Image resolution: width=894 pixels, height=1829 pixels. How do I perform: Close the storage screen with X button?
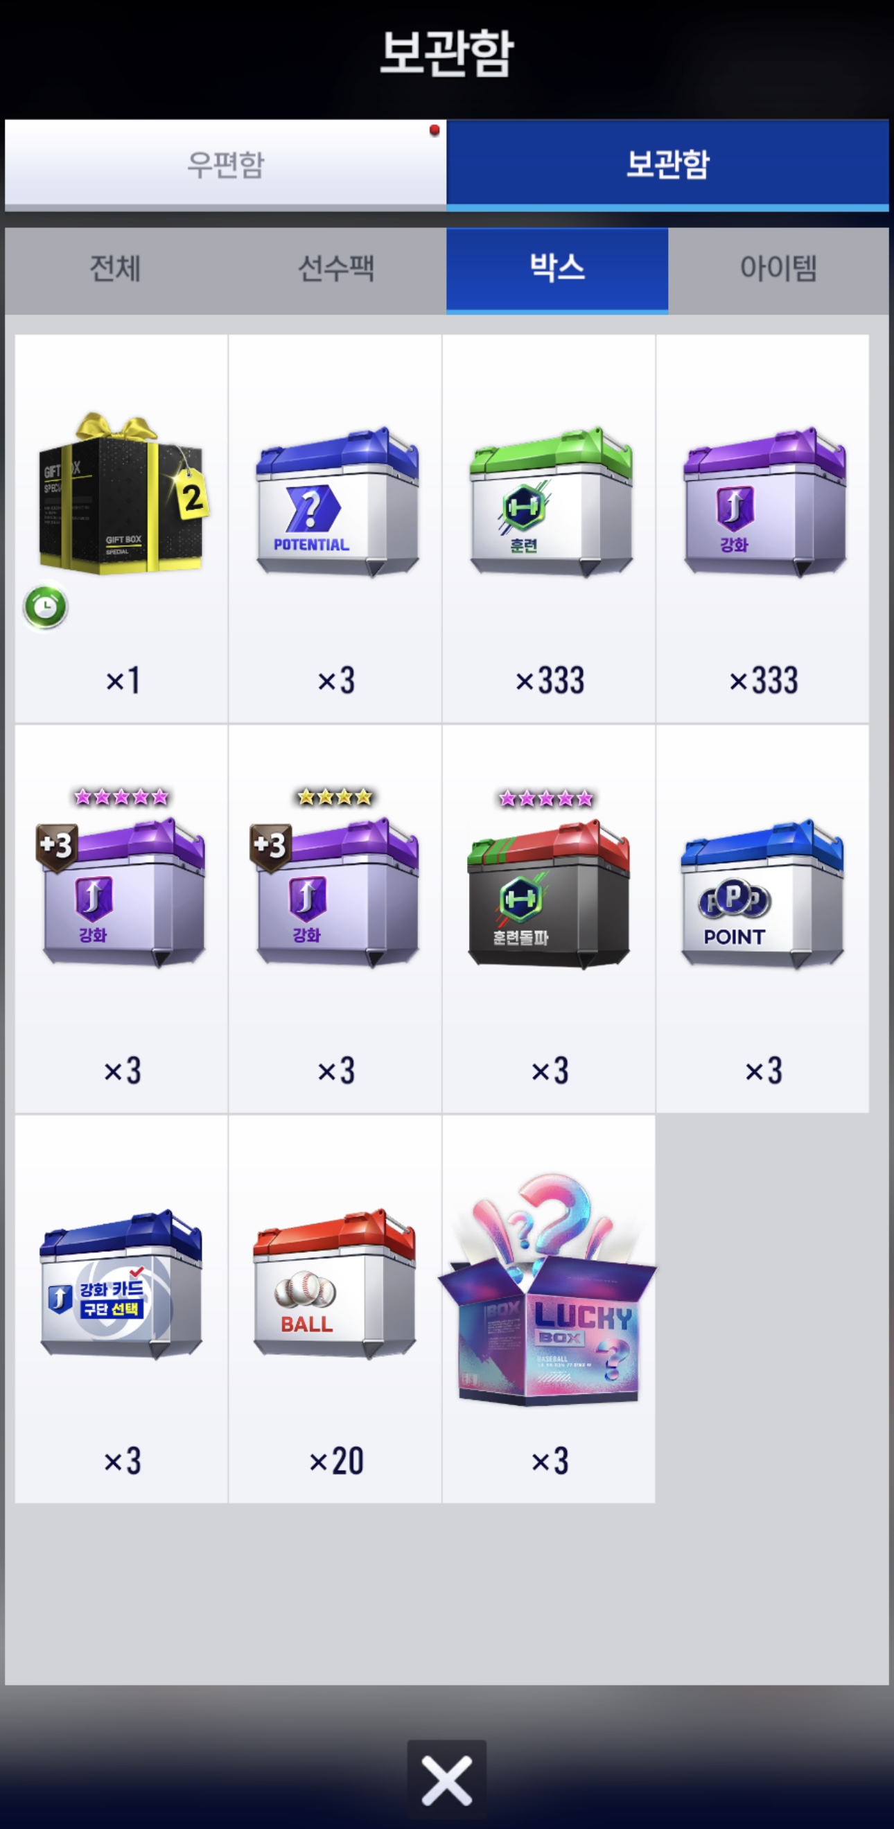446,1780
